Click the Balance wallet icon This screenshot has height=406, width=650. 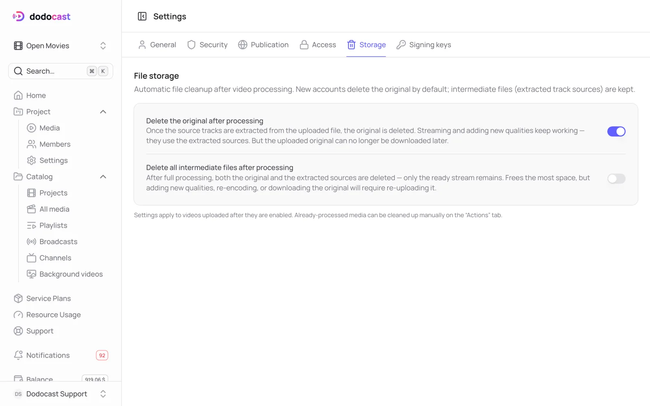[18, 379]
